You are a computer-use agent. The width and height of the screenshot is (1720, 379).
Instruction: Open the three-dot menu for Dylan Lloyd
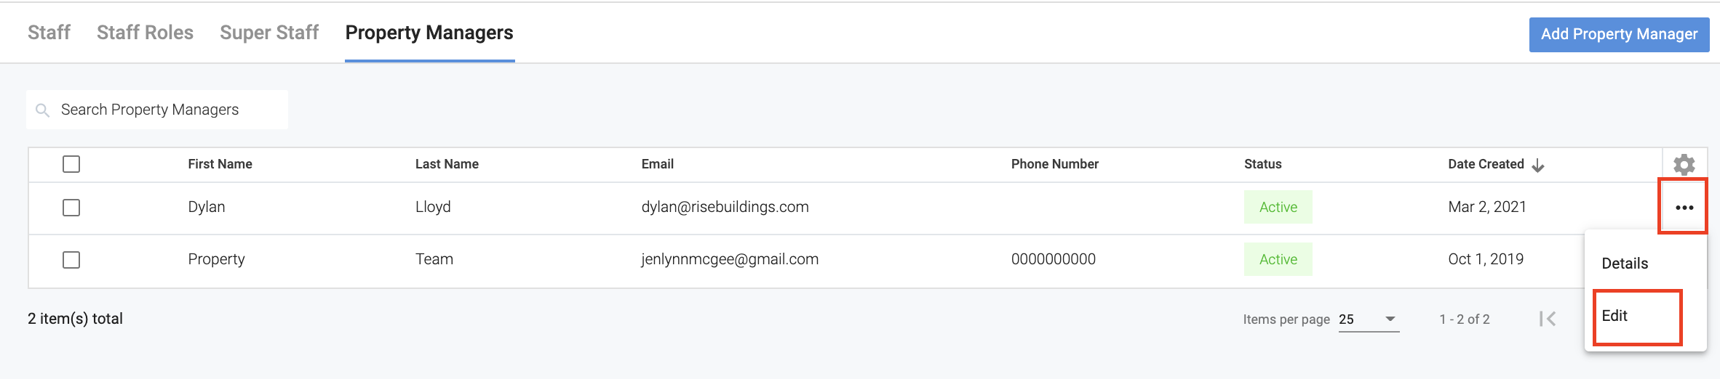coord(1684,208)
